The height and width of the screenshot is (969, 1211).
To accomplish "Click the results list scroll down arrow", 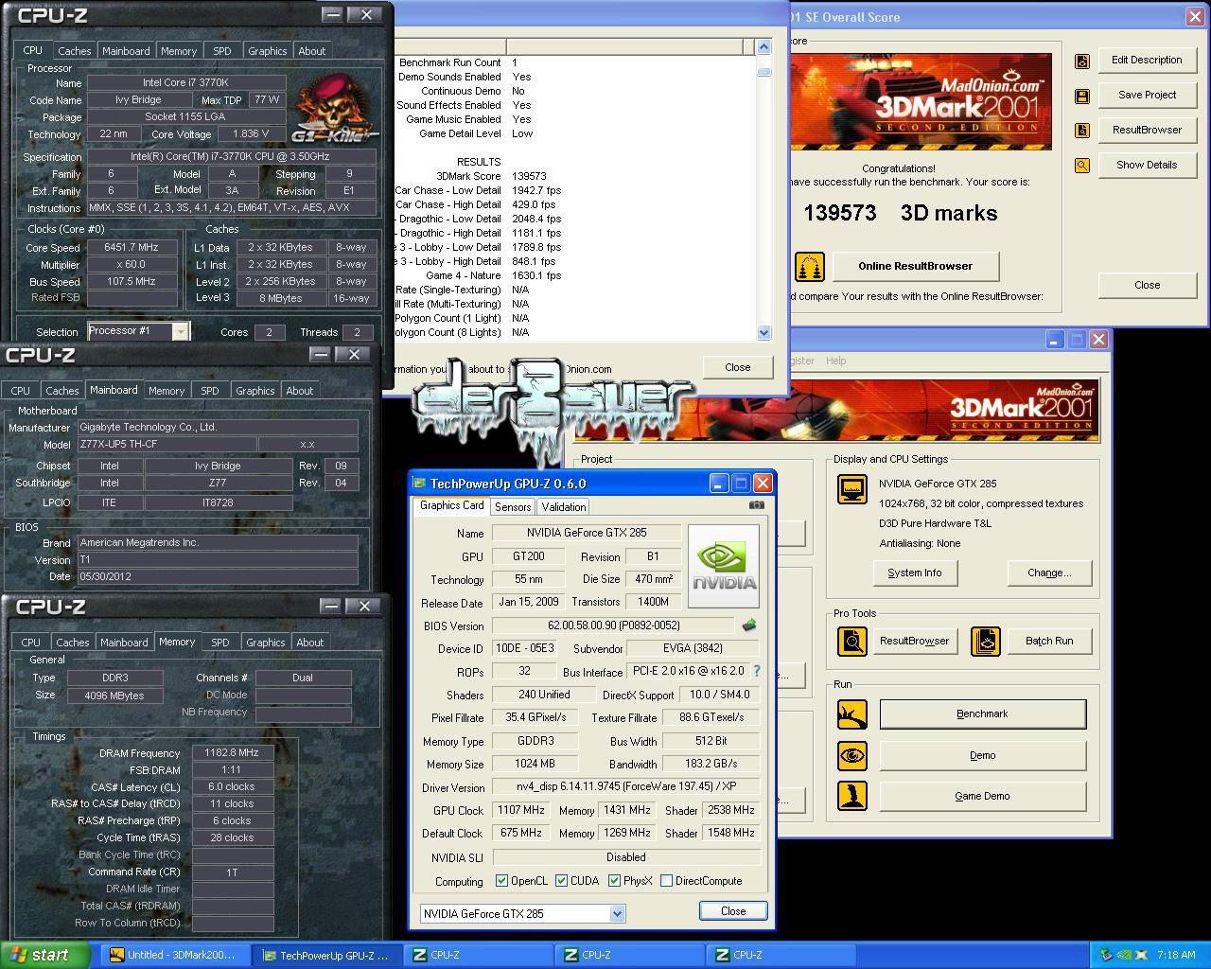I will pyautogui.click(x=763, y=332).
